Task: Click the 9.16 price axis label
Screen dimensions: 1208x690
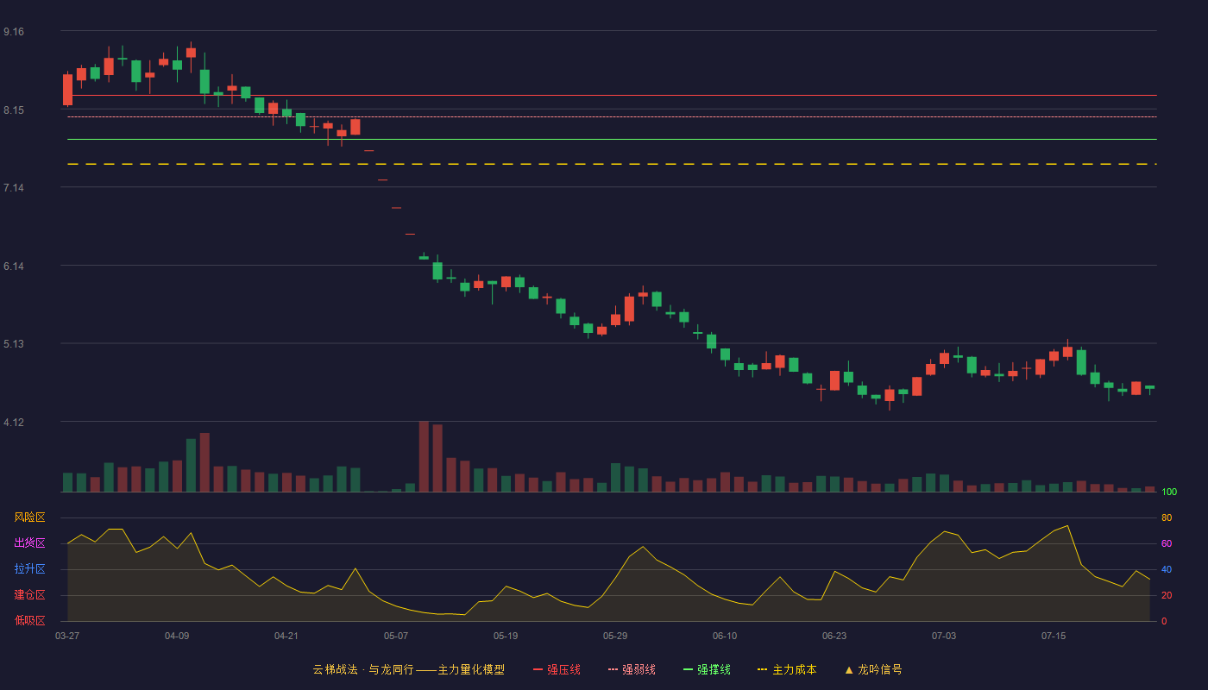Action: [14, 32]
